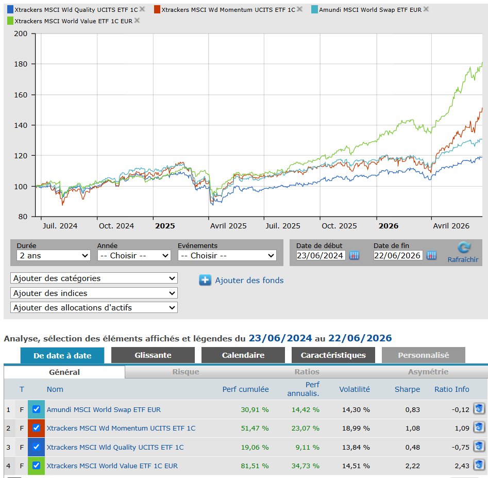Image resolution: width=488 pixels, height=478 pixels.
Task: Sort table by Perf annualis. column
Action: pos(303,389)
